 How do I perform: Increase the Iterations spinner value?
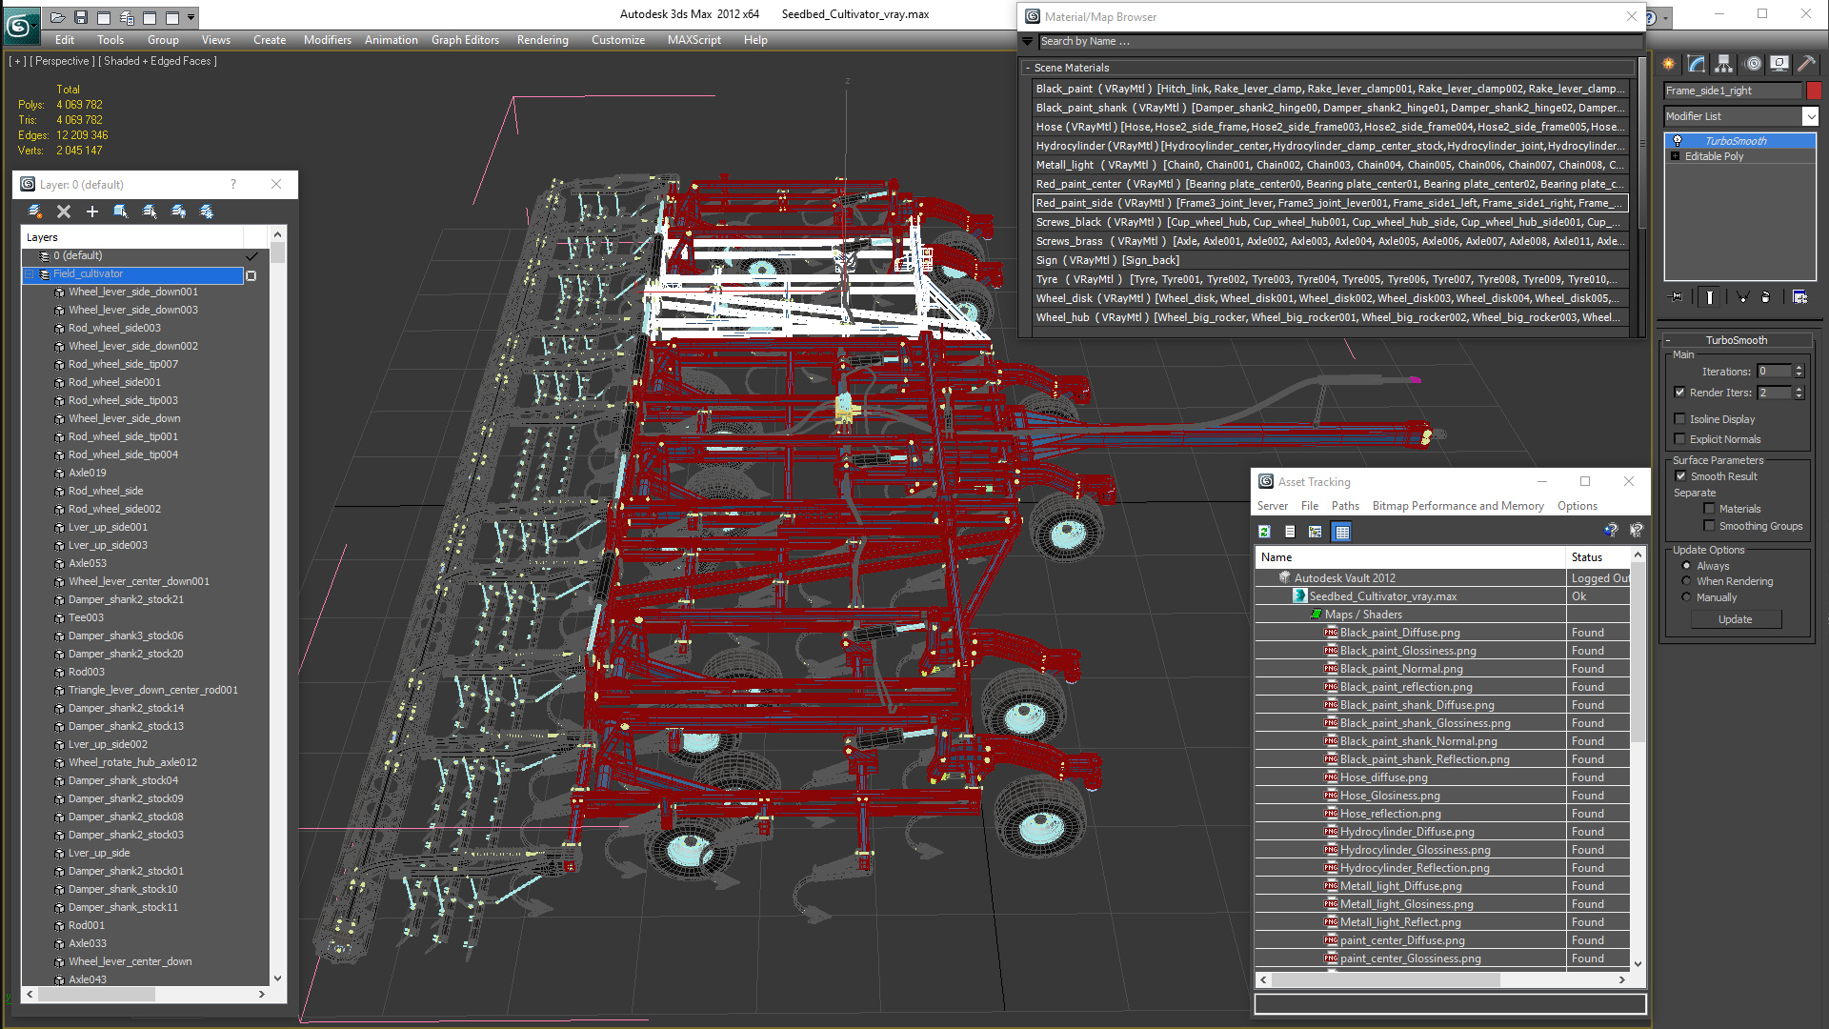[x=1799, y=368]
